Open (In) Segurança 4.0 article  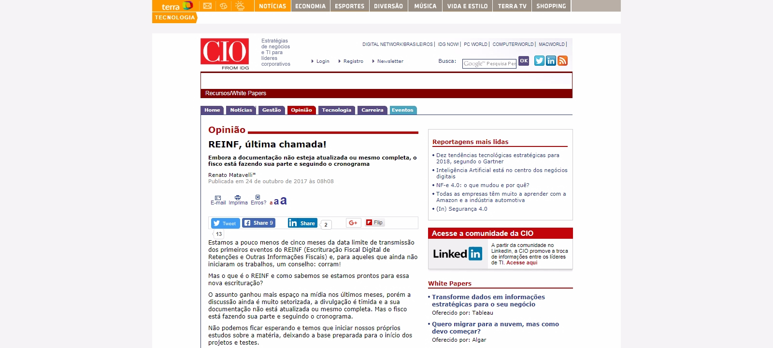pyautogui.click(x=462, y=209)
